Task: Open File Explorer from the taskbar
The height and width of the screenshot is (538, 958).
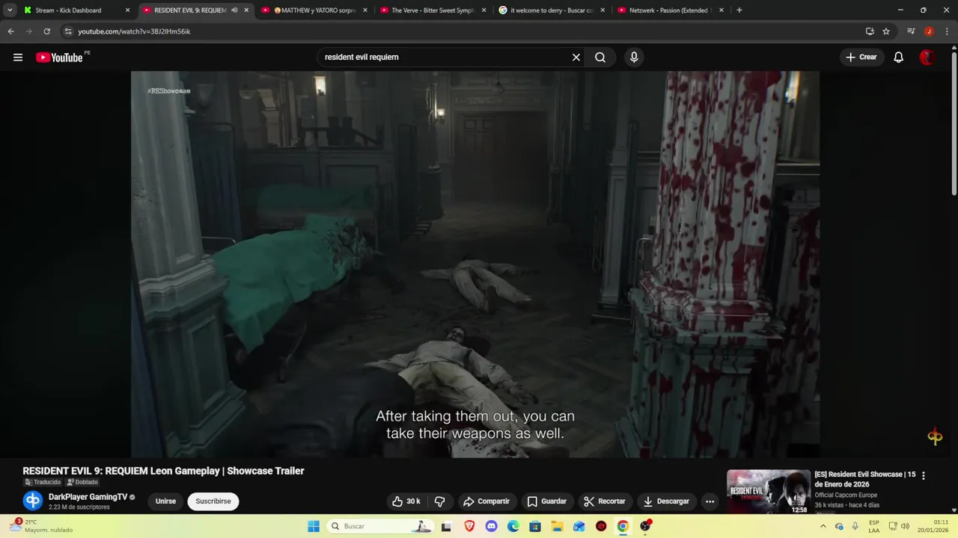Action: tap(557, 526)
